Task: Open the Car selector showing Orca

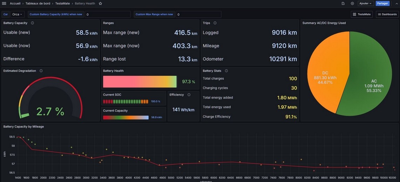Action: point(17,14)
